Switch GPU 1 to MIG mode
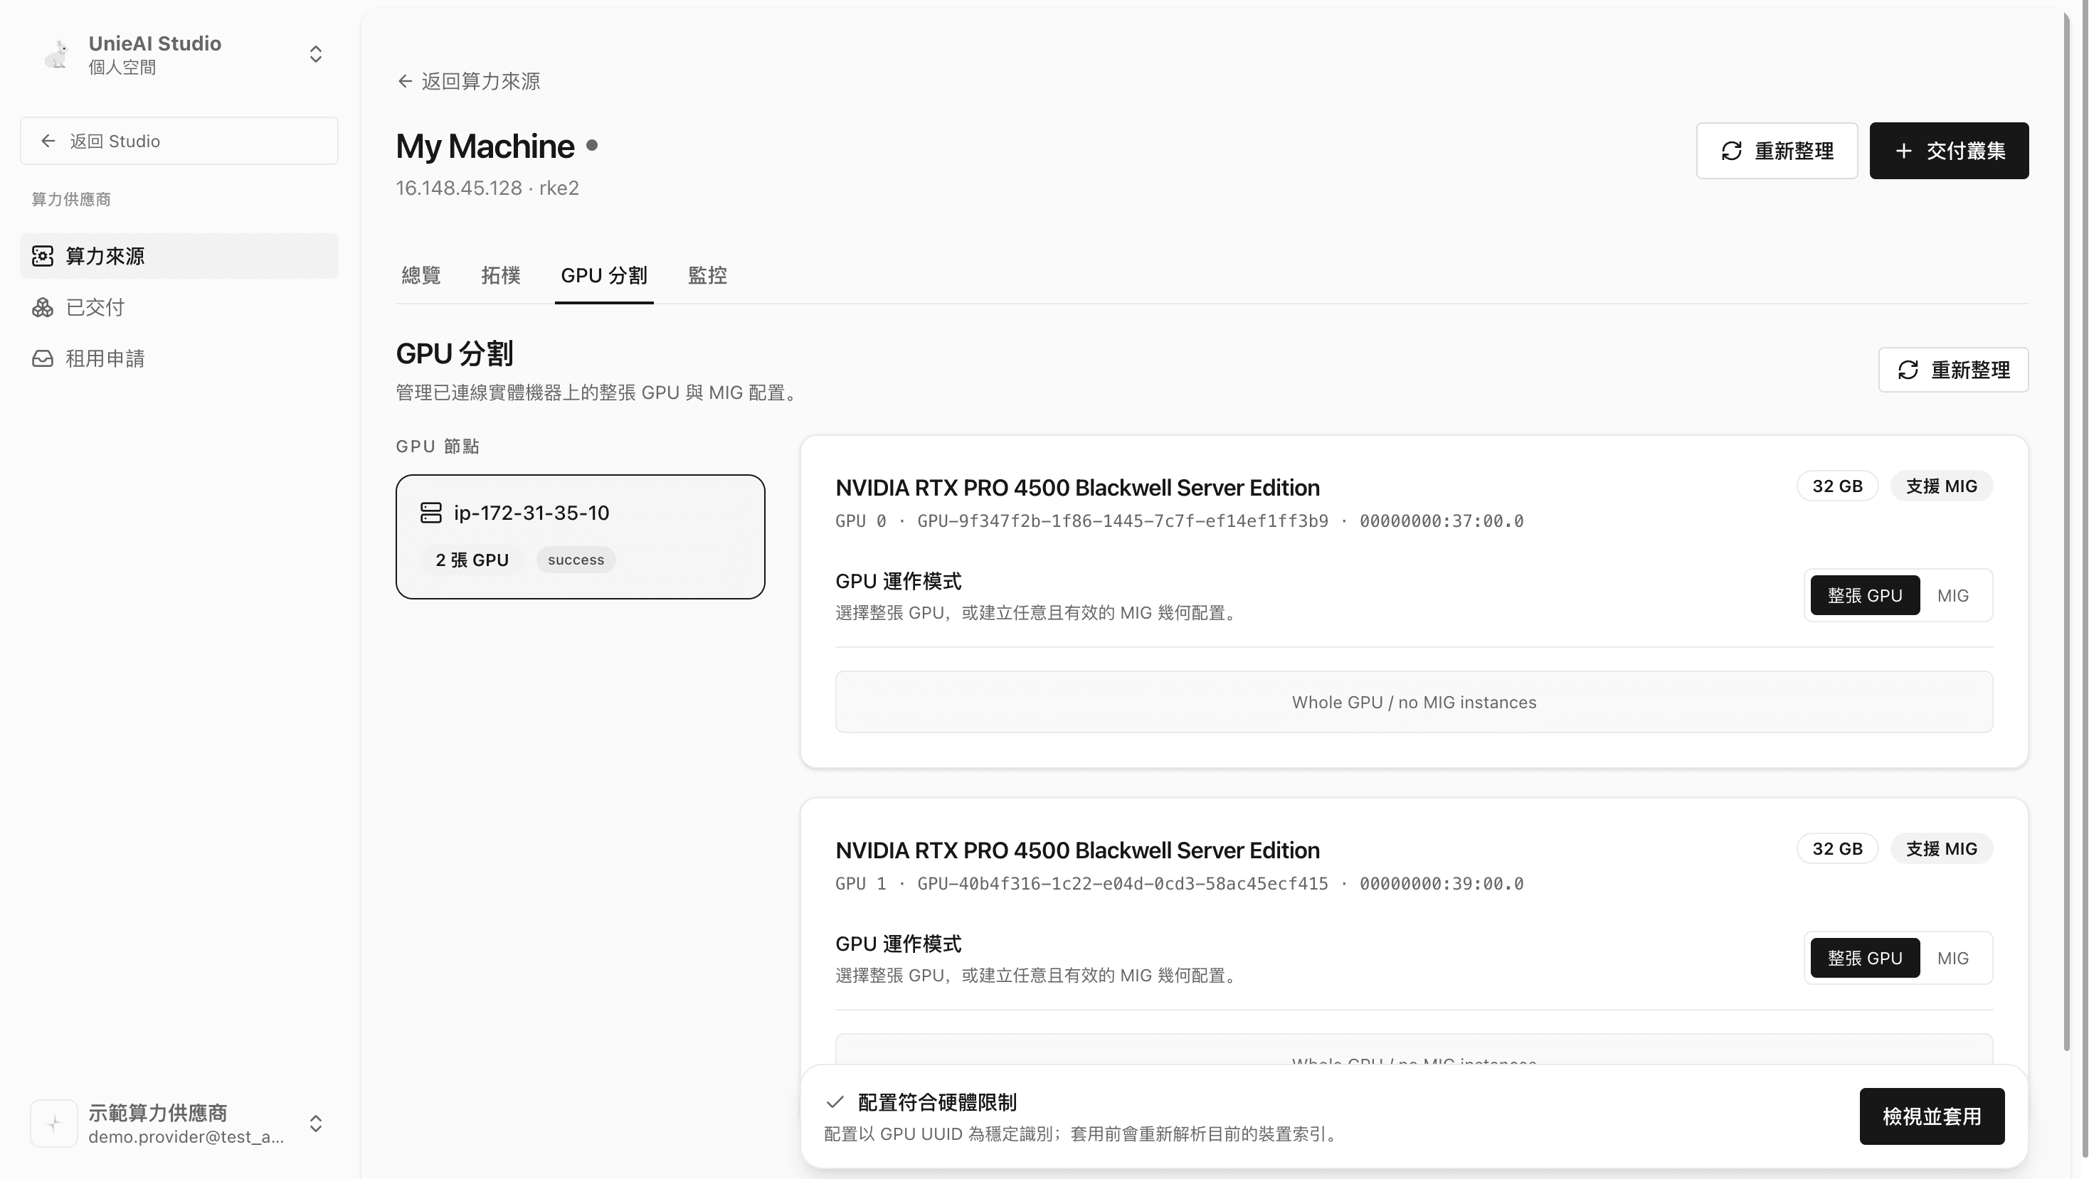The height and width of the screenshot is (1179, 2089). coord(1952,958)
